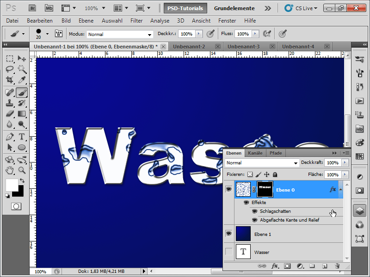Select the Blur tool
This screenshot has width=370, height=277.
[x=10, y=124]
